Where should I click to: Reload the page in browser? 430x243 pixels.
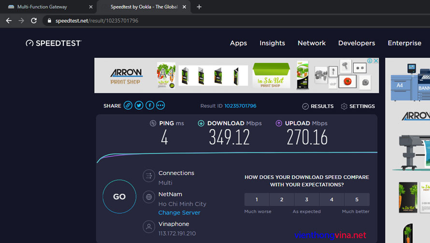click(x=34, y=21)
